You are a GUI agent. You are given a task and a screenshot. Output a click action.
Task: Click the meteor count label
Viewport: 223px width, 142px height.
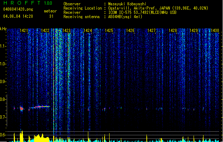[x=50, y=11]
